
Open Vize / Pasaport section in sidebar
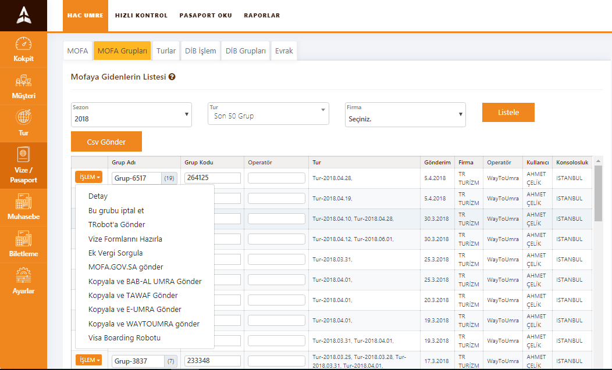coord(23,166)
